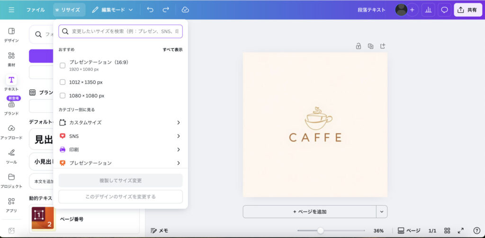
Task: Click the undo arrow icon
Action: point(150,9)
